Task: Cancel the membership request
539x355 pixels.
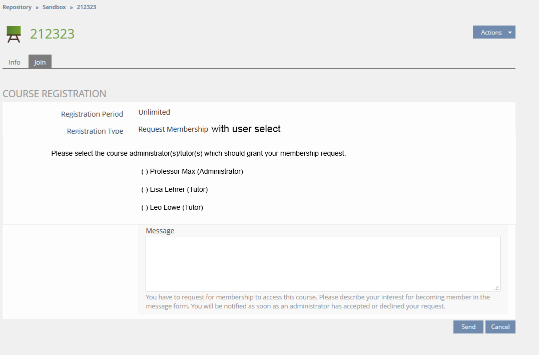Action: (x=500, y=327)
